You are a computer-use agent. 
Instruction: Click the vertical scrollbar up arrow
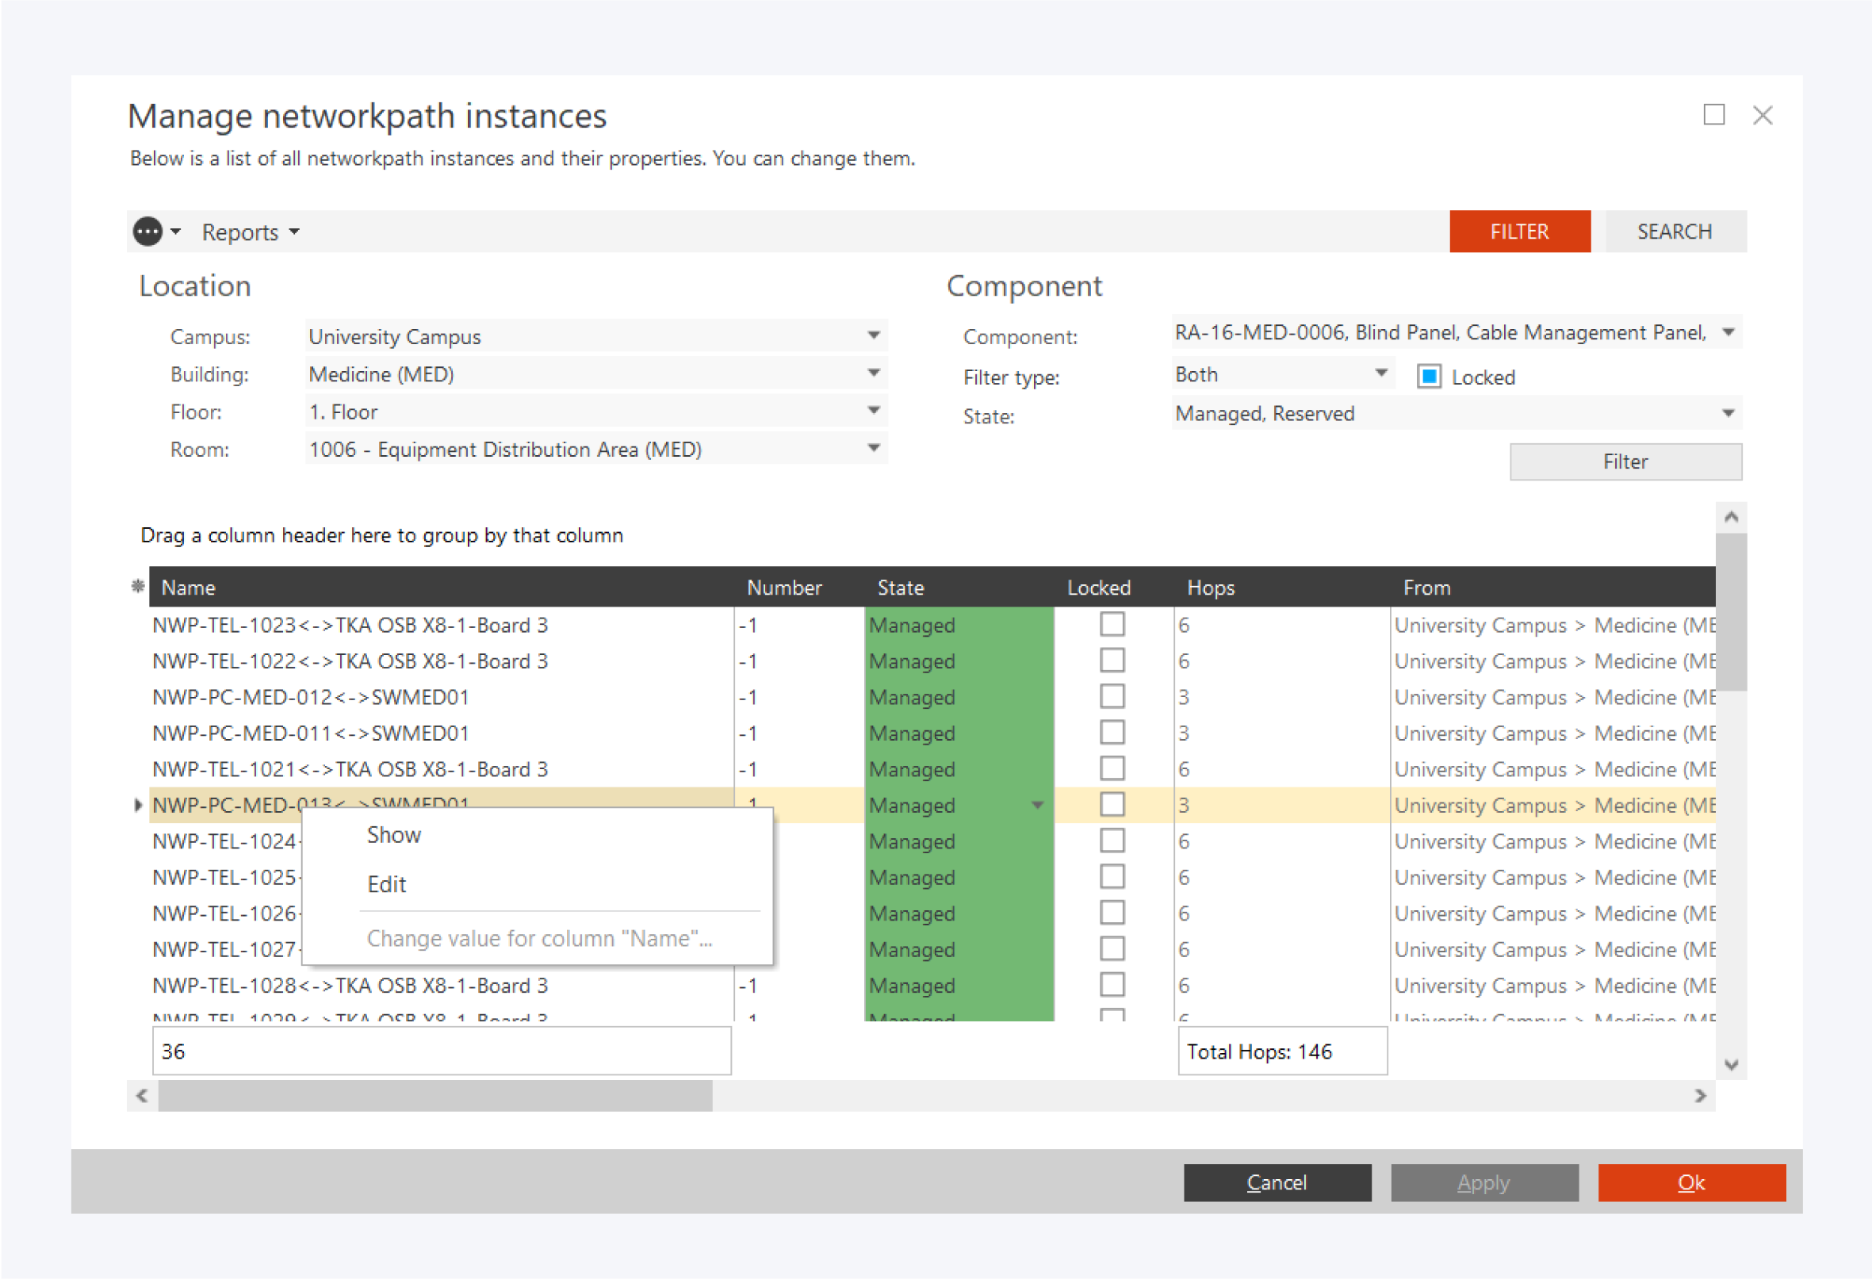point(1731,517)
